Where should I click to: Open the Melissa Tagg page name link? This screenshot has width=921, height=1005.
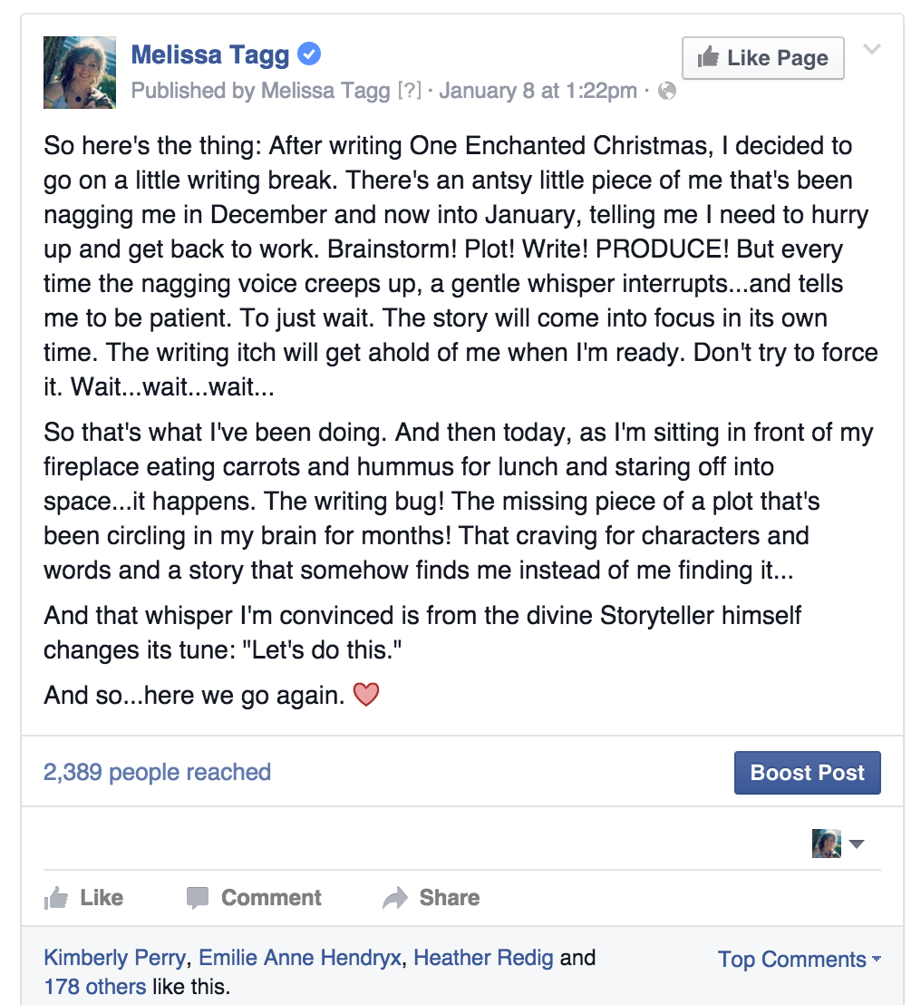point(210,55)
